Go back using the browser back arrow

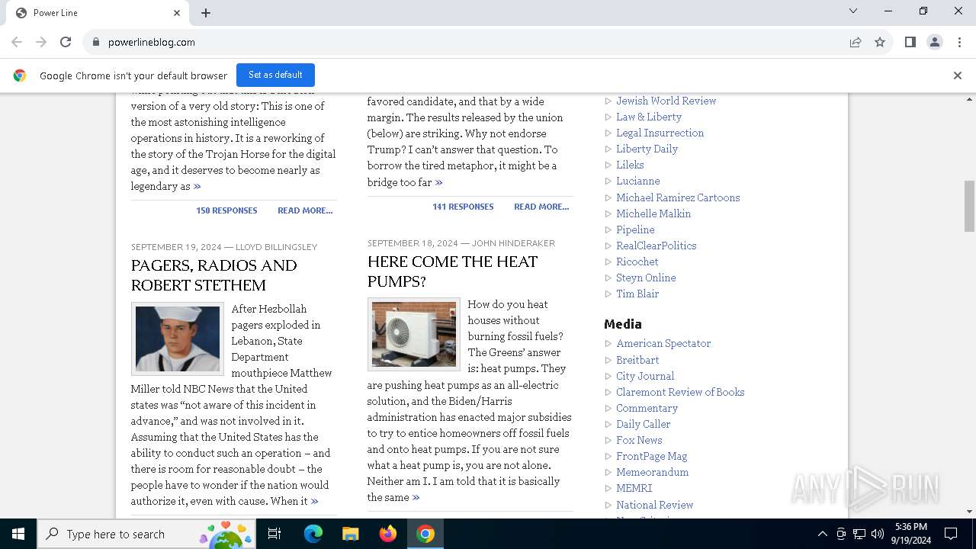click(x=17, y=42)
